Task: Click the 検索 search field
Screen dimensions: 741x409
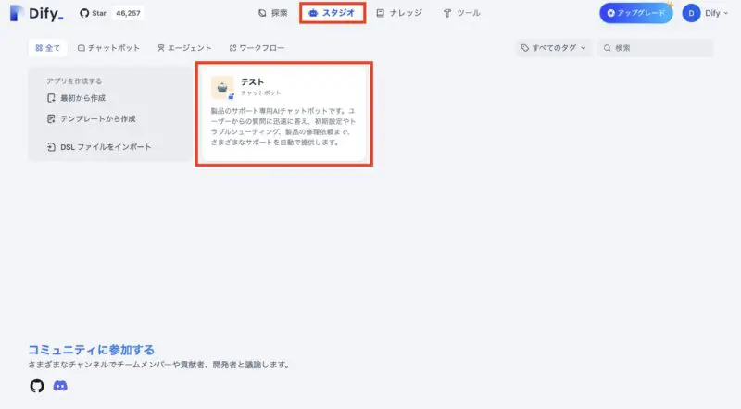Action: point(659,48)
